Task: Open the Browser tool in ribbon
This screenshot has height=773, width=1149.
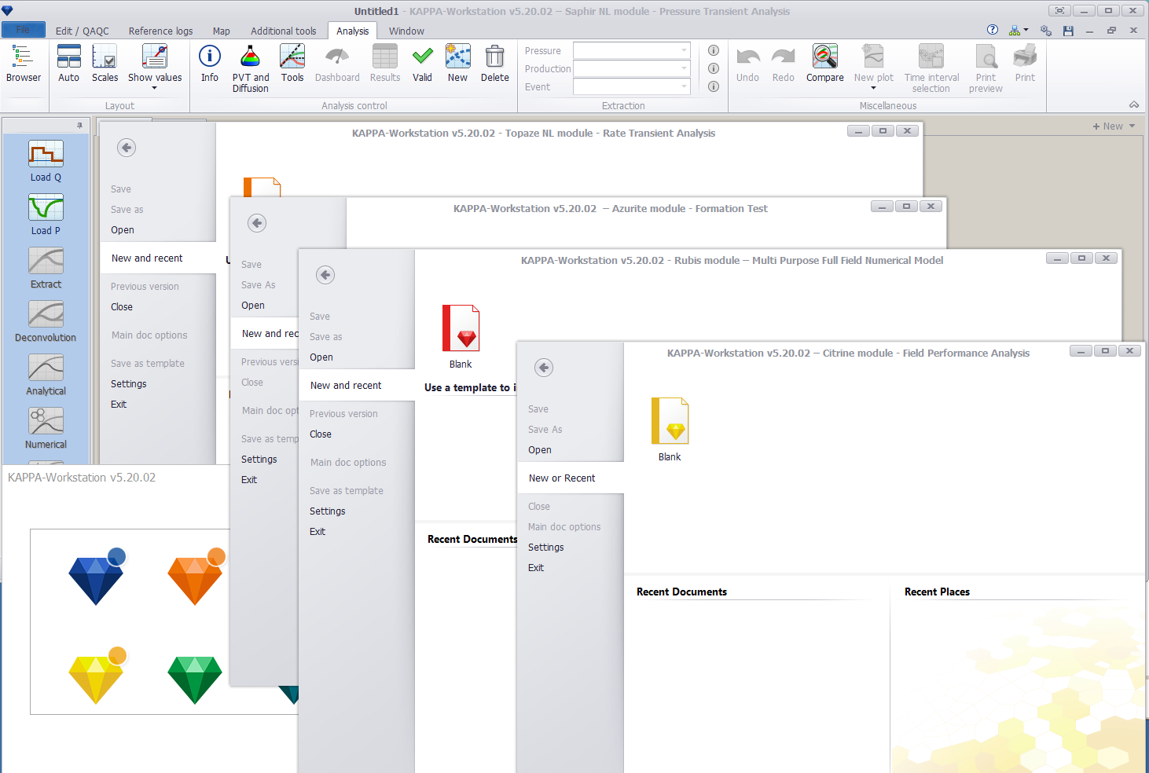Action: [x=24, y=64]
